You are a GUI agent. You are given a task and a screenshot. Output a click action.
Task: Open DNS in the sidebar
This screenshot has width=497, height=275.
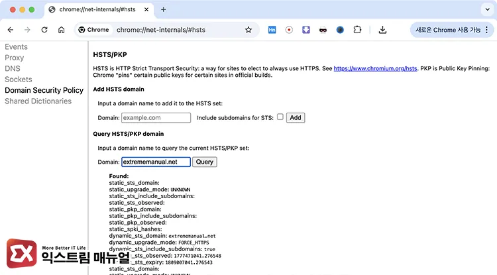[13, 68]
